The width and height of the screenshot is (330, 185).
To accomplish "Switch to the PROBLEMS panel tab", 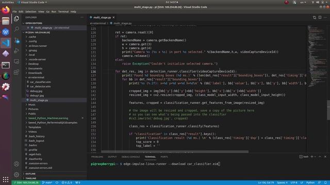I will tap(97, 157).
